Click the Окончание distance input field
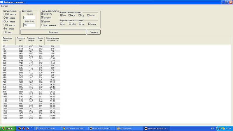 pos(29,25)
